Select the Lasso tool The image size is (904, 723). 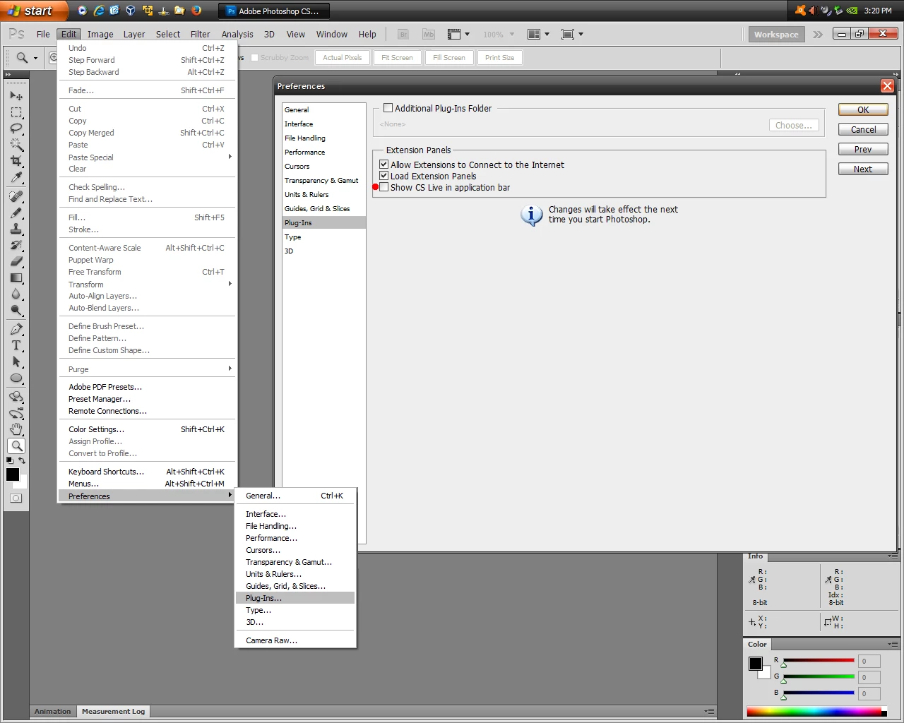click(16, 129)
